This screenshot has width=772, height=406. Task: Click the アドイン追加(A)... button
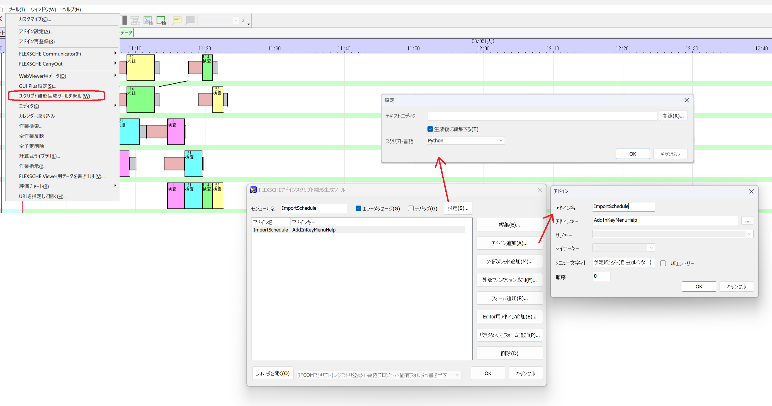pyautogui.click(x=509, y=243)
